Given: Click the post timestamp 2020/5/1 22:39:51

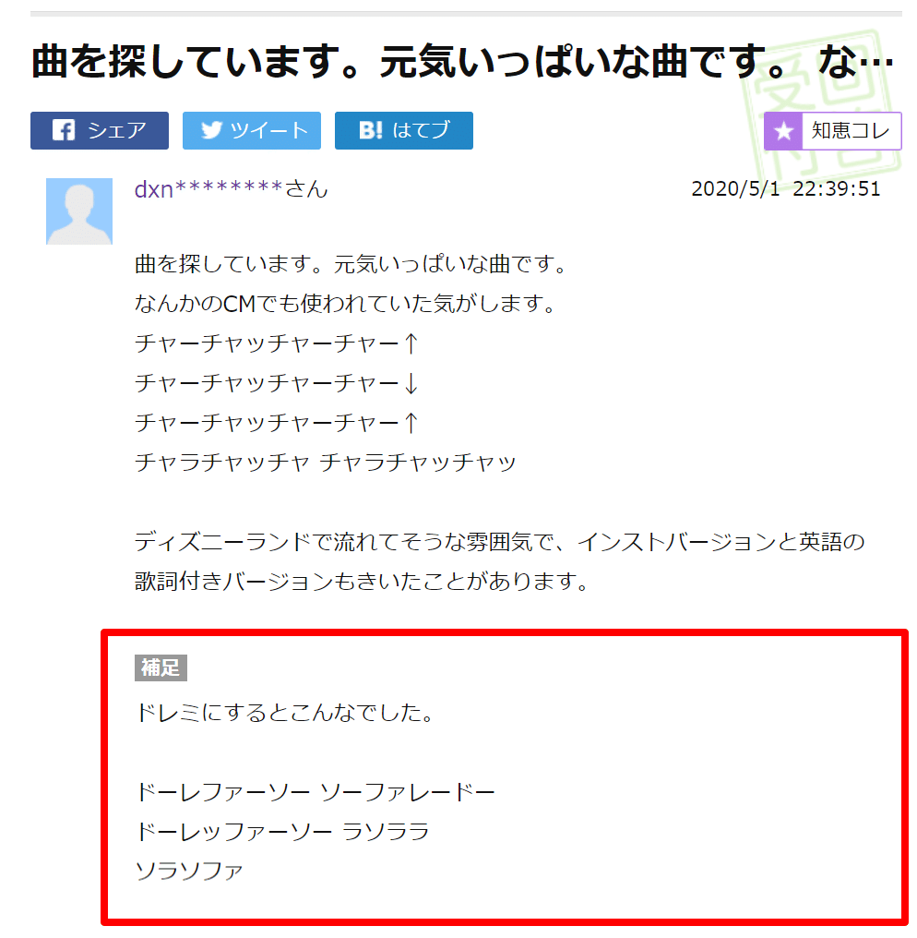Looking at the screenshot, I should (x=785, y=189).
